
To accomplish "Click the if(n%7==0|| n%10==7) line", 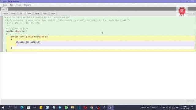I will (28, 42).
